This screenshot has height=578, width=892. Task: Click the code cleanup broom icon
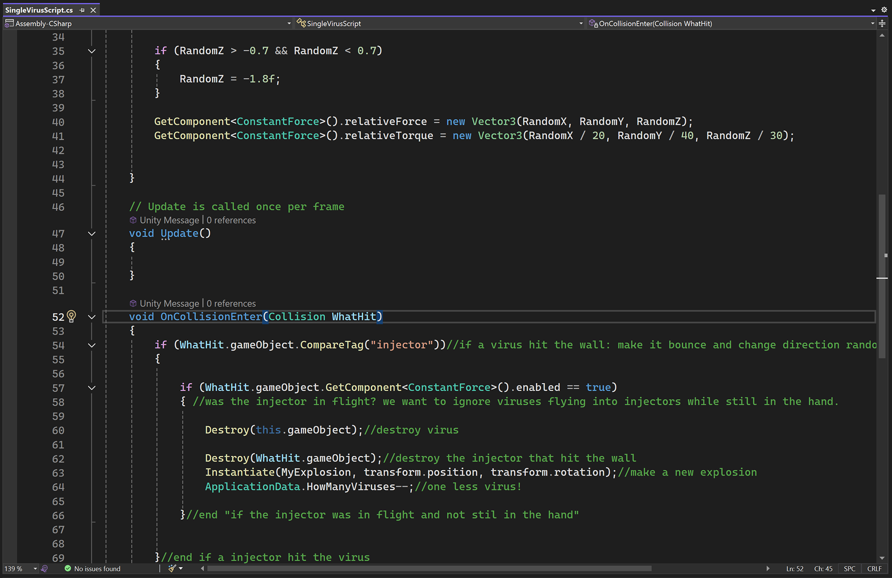pyautogui.click(x=172, y=568)
